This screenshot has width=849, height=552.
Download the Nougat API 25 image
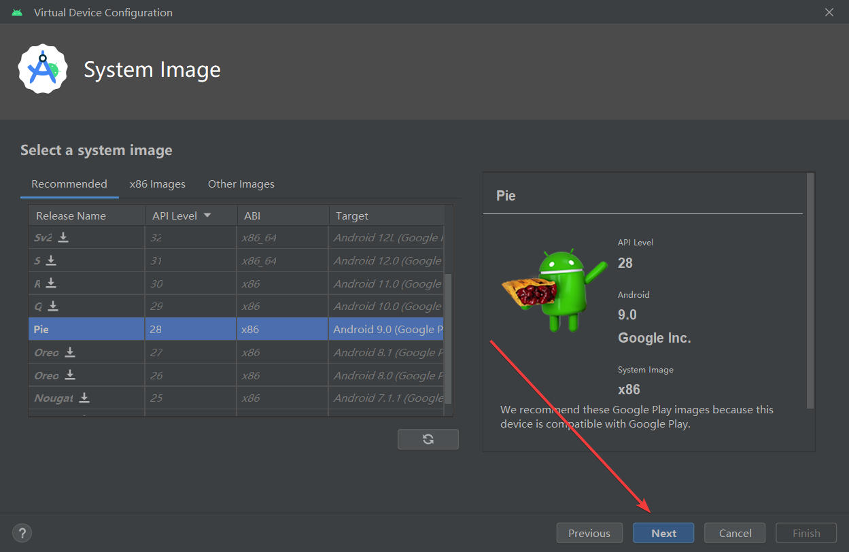click(84, 398)
